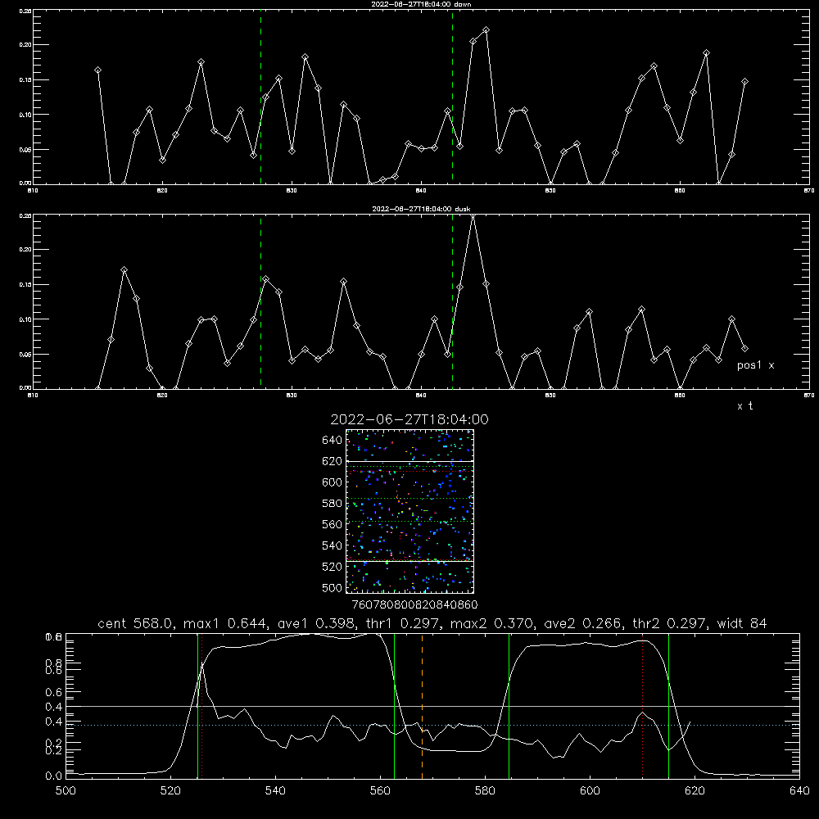Click the 2022-06-27T18:04:00 title above the image
Viewport: 819px width, 819px height.
pos(409,419)
